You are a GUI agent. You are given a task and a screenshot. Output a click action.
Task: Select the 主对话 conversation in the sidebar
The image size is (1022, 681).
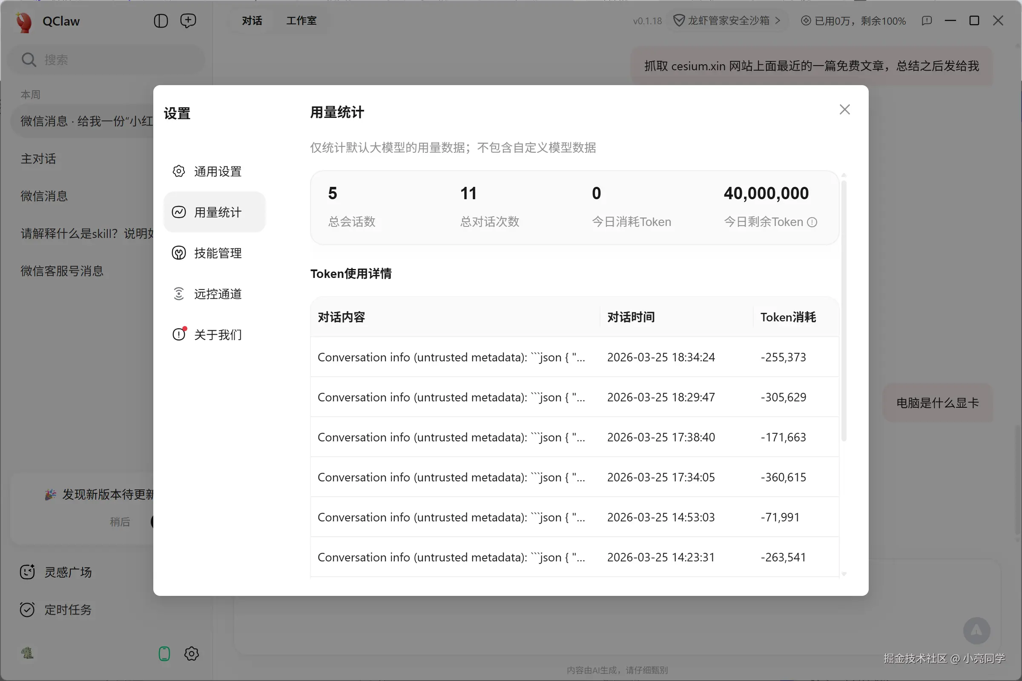point(38,158)
